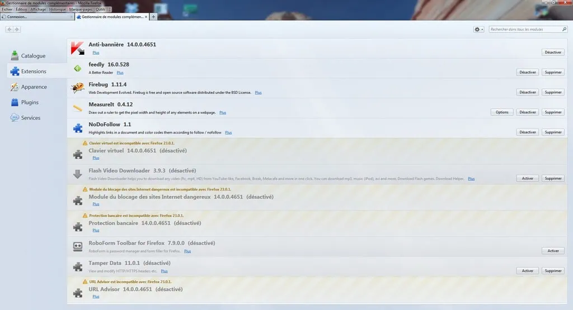Expand NoDoFollow details with Plus link
Viewport: 573px width, 310px height.
pyautogui.click(x=228, y=132)
